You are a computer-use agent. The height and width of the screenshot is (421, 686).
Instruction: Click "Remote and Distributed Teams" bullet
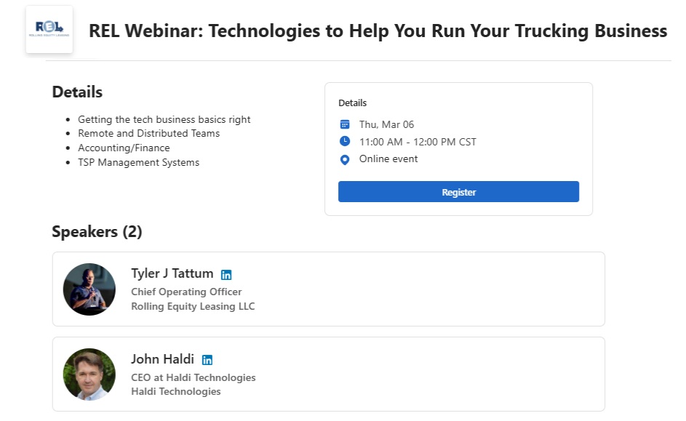(x=148, y=133)
